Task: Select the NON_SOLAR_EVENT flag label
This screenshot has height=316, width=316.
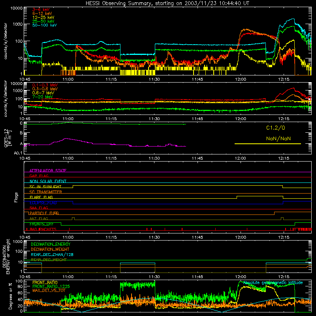Action: click(x=48, y=181)
